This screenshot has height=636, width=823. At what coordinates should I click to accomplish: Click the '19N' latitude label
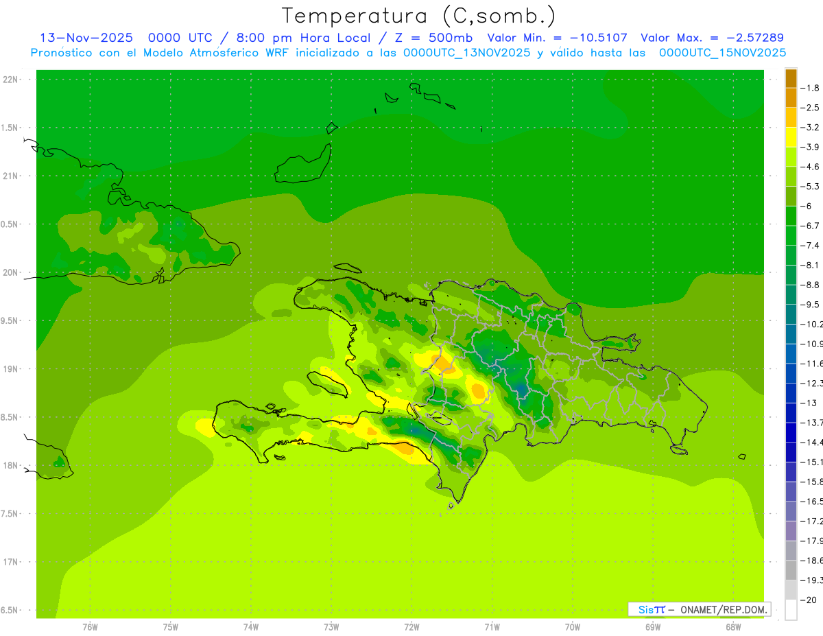pyautogui.click(x=10, y=369)
